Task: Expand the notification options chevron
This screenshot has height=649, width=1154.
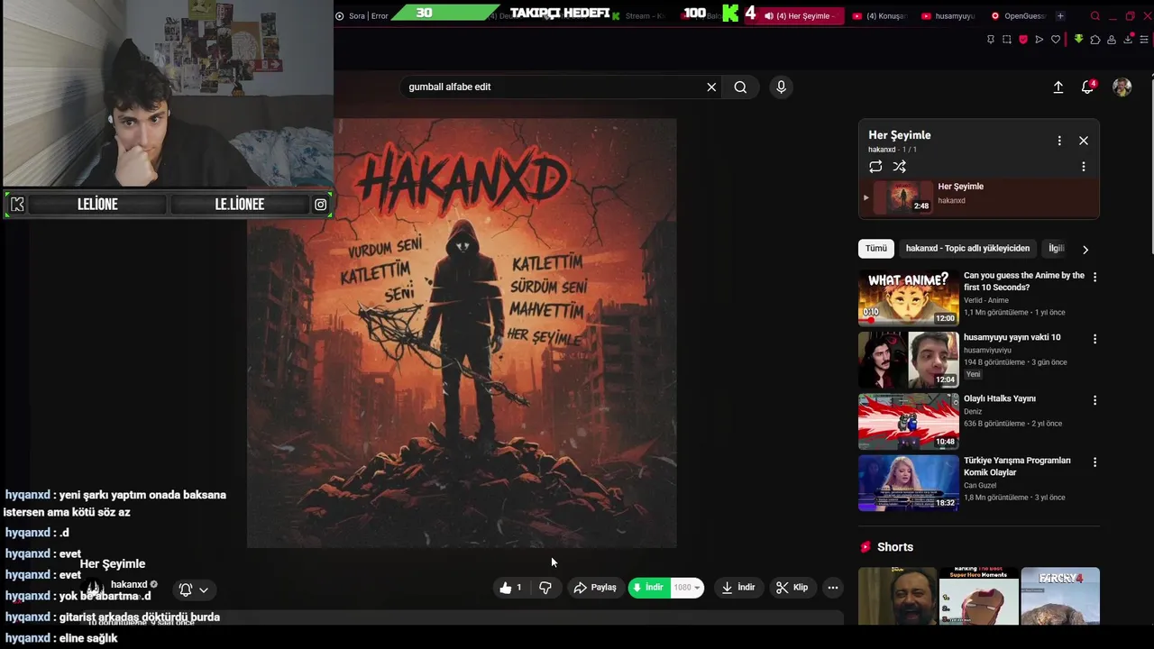Action: click(x=204, y=590)
